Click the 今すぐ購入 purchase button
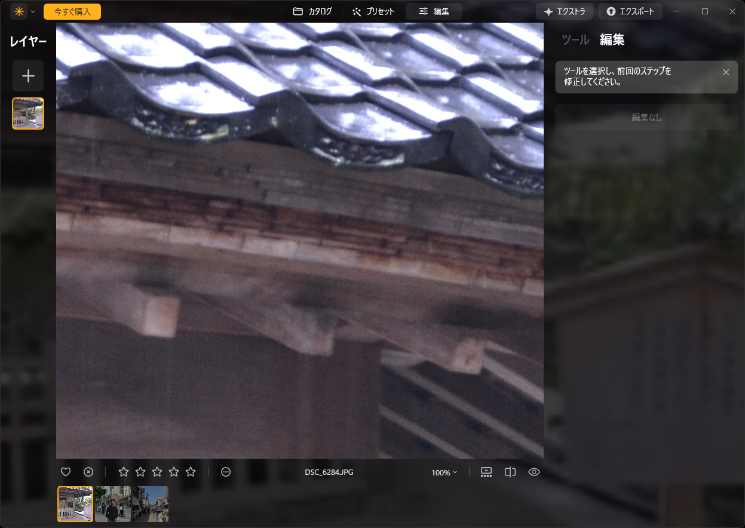 coord(72,11)
